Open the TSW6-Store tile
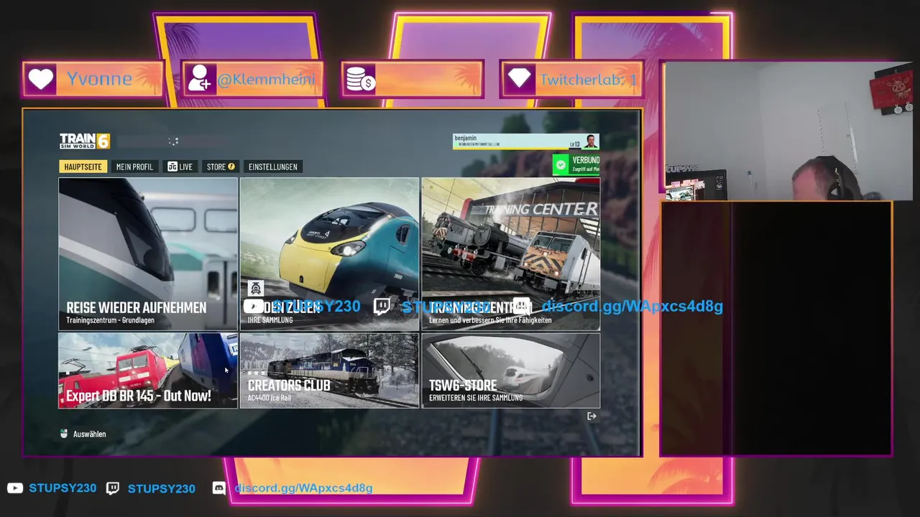Image resolution: width=920 pixels, height=517 pixels. pos(511,371)
